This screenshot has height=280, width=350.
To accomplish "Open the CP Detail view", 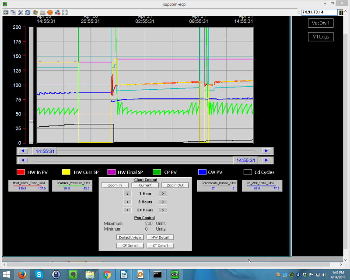I will click(x=130, y=245).
